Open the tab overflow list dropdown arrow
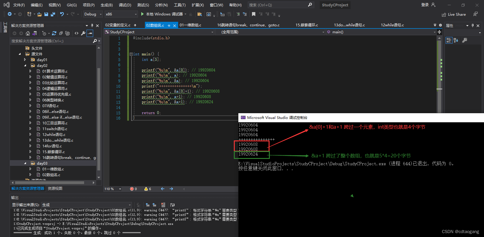 point(435,25)
